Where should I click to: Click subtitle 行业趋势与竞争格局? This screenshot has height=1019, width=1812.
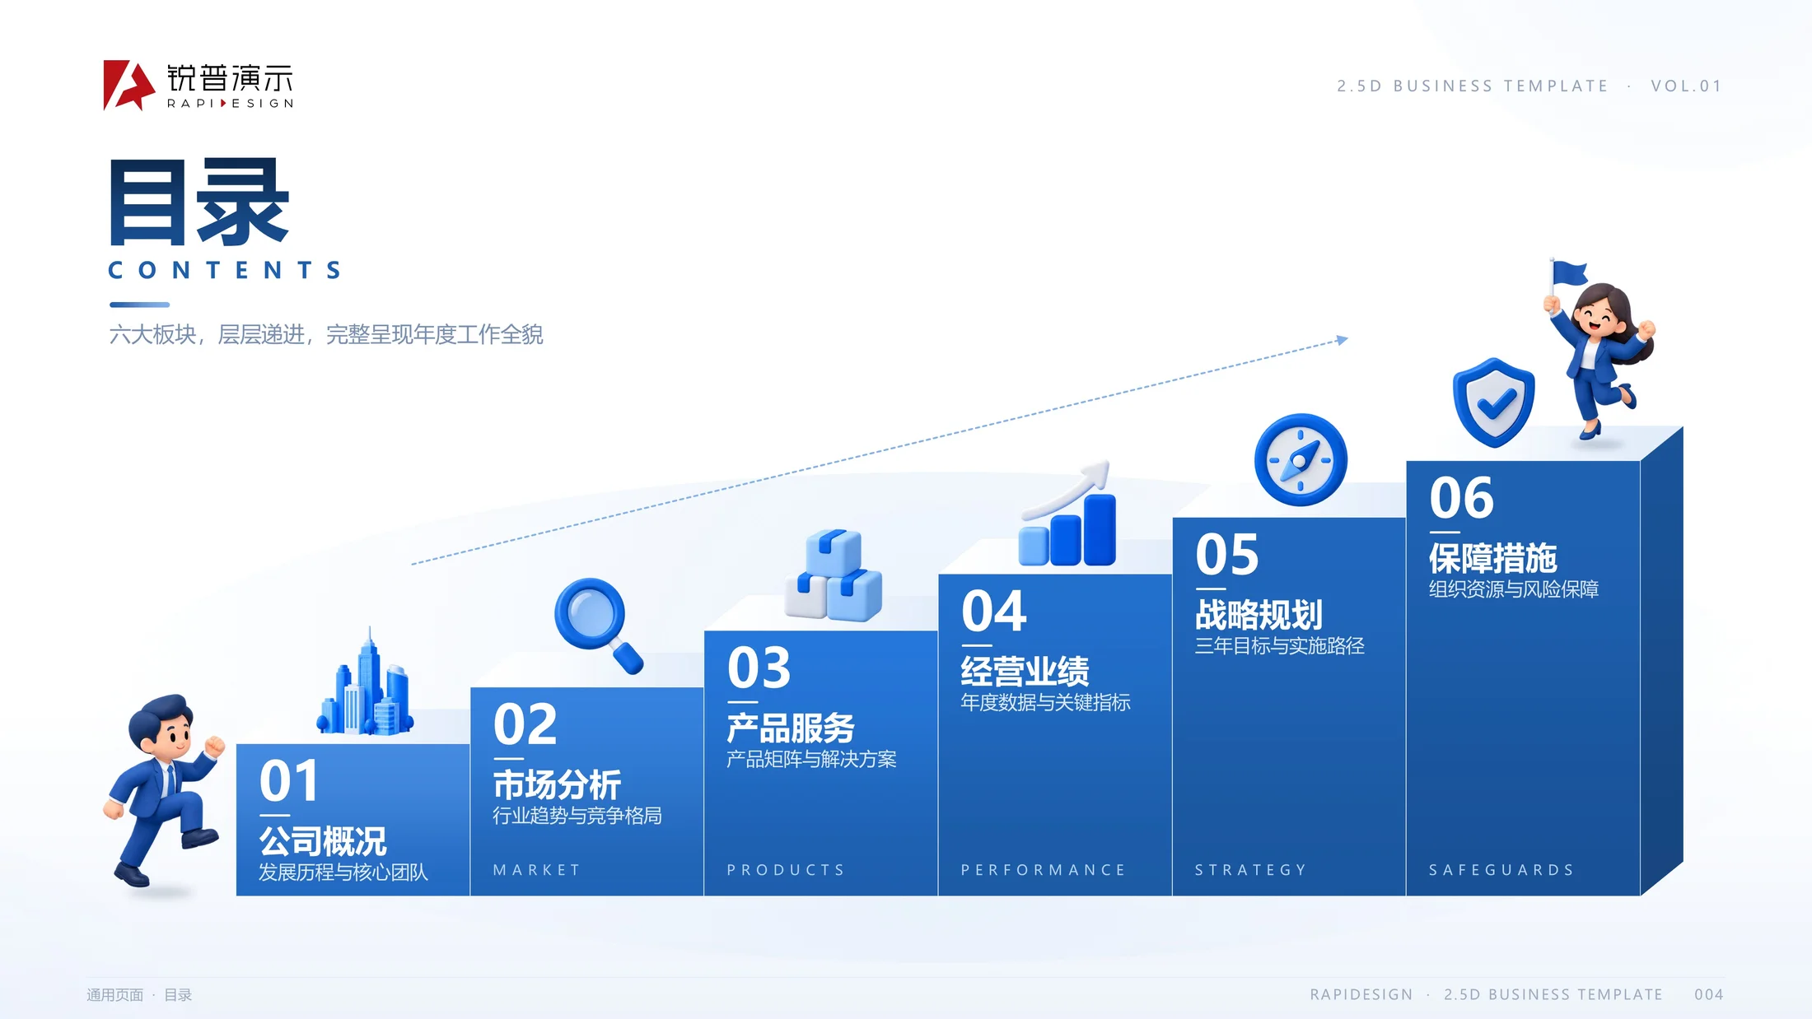[x=577, y=816]
